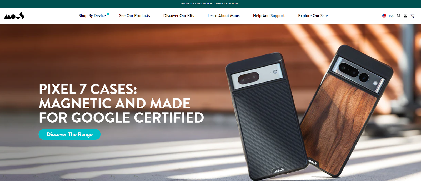This screenshot has width=421, height=181.
Task: Click the Pixel 7 Cases headline
Action: point(121,103)
